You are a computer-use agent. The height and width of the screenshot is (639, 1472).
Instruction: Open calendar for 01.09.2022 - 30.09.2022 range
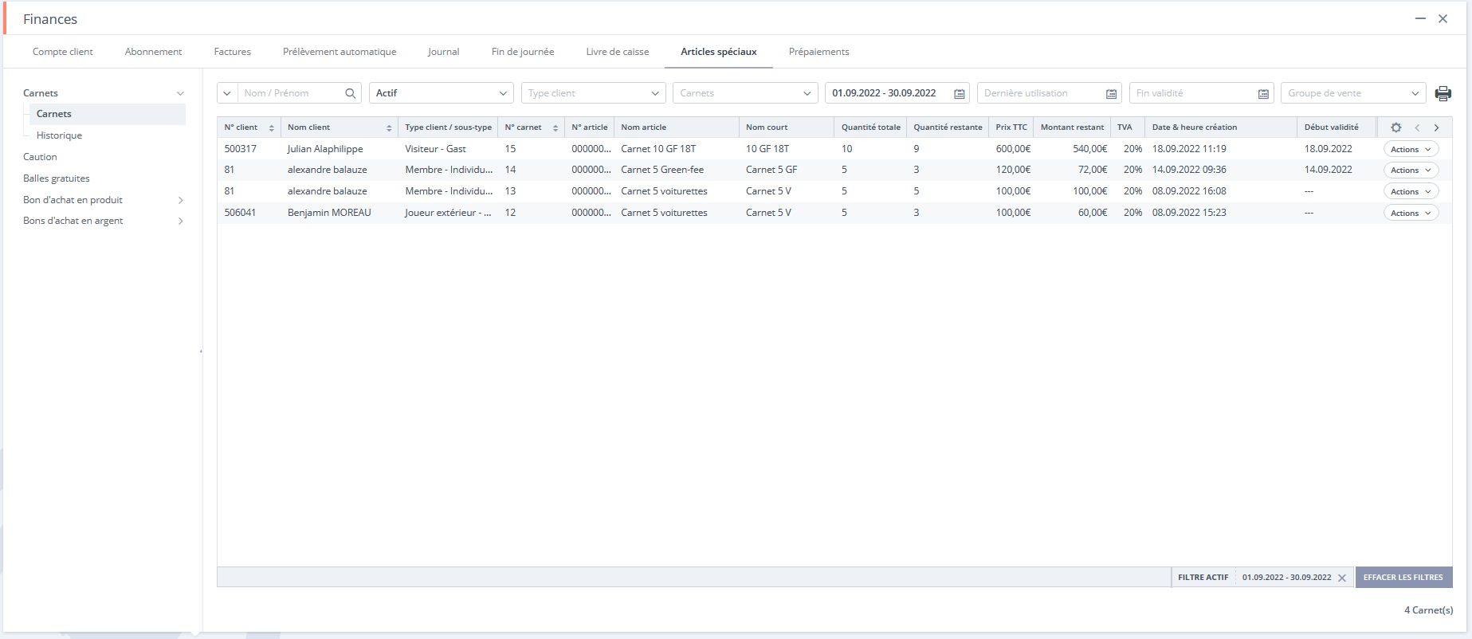960,93
